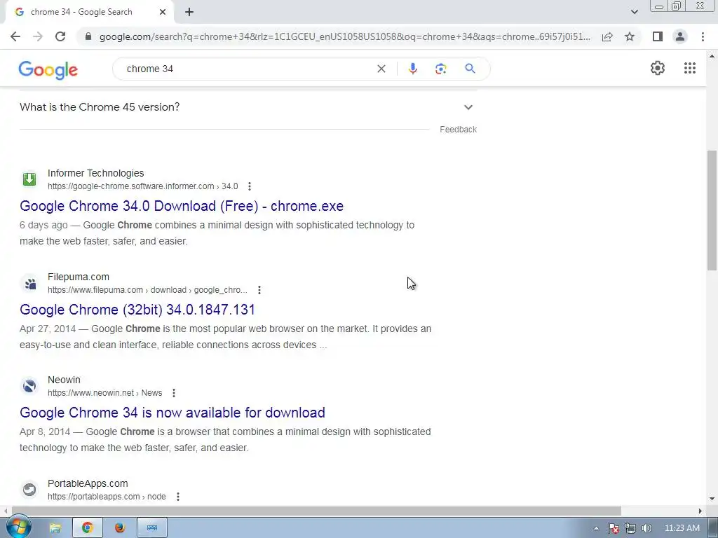718x538 pixels.
Task: Click the horizontal scrollbar thumb
Action: [316, 511]
